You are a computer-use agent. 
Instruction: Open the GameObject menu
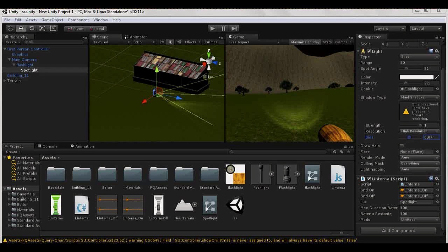(52, 20)
